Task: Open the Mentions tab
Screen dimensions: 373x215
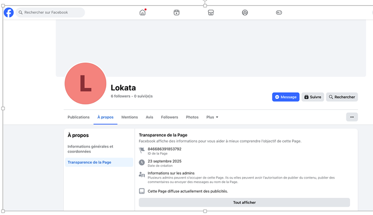Action: pos(130,117)
